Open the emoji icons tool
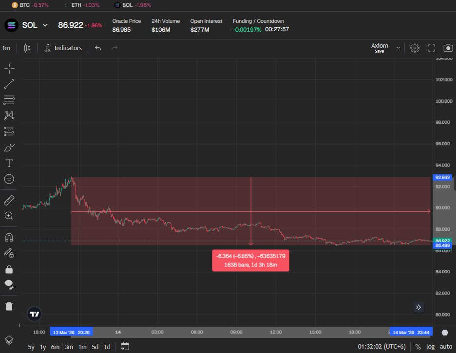 (x=9, y=179)
